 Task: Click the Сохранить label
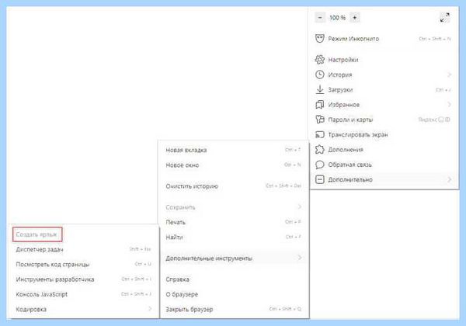(180, 207)
